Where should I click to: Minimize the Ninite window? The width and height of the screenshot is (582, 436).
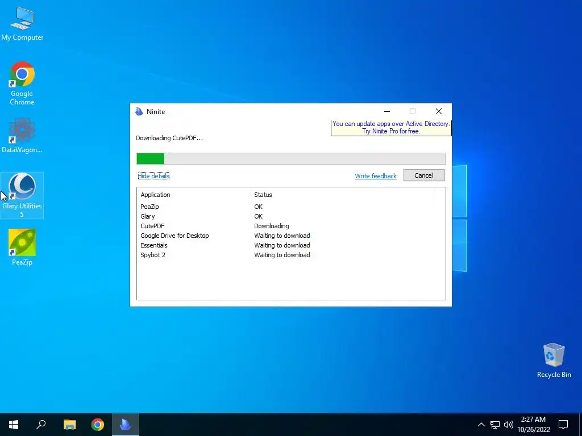(x=387, y=111)
